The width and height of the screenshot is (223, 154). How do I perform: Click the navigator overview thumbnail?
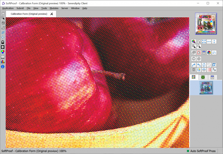tap(206, 24)
